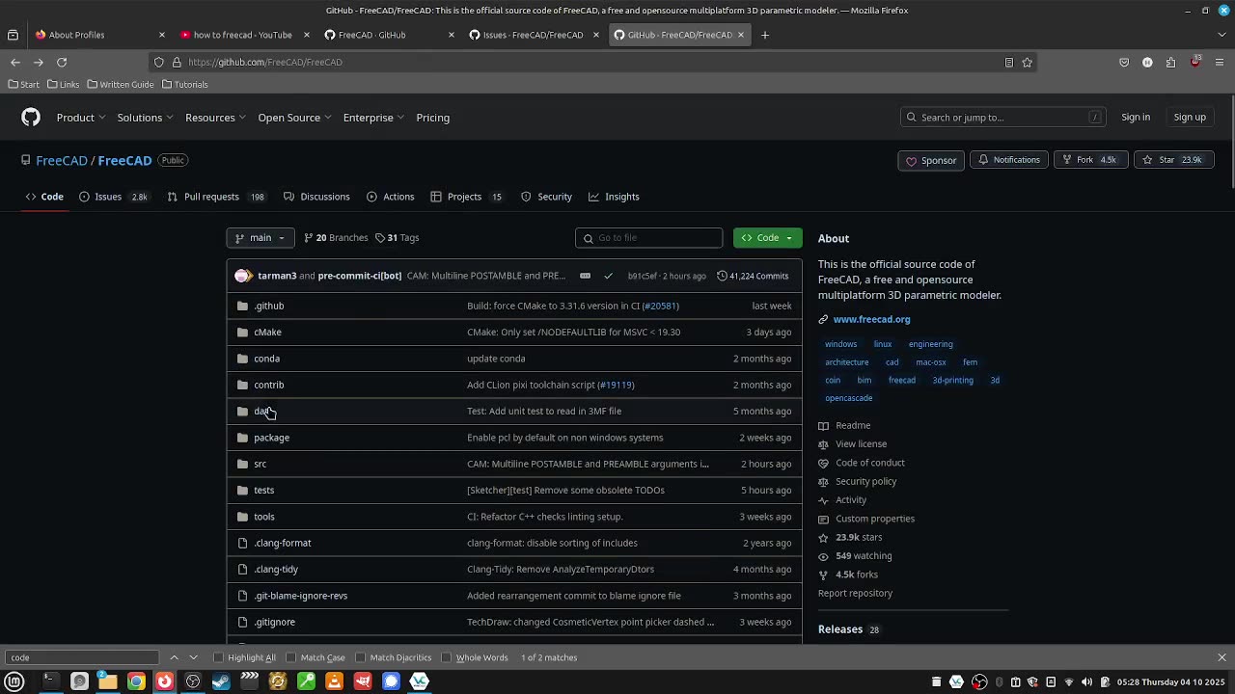Open the .gitignore file
Image resolution: width=1235 pixels, height=694 pixels.
[x=274, y=622]
